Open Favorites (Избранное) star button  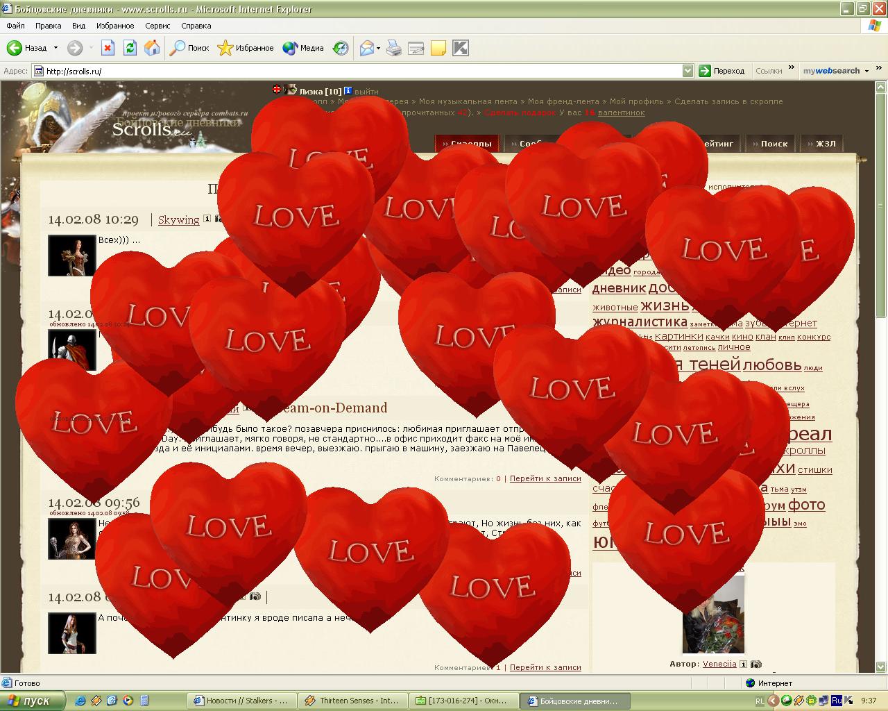click(x=246, y=48)
